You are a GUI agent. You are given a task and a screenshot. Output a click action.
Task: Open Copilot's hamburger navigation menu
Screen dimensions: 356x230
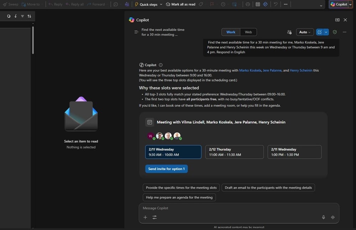coord(136,31)
